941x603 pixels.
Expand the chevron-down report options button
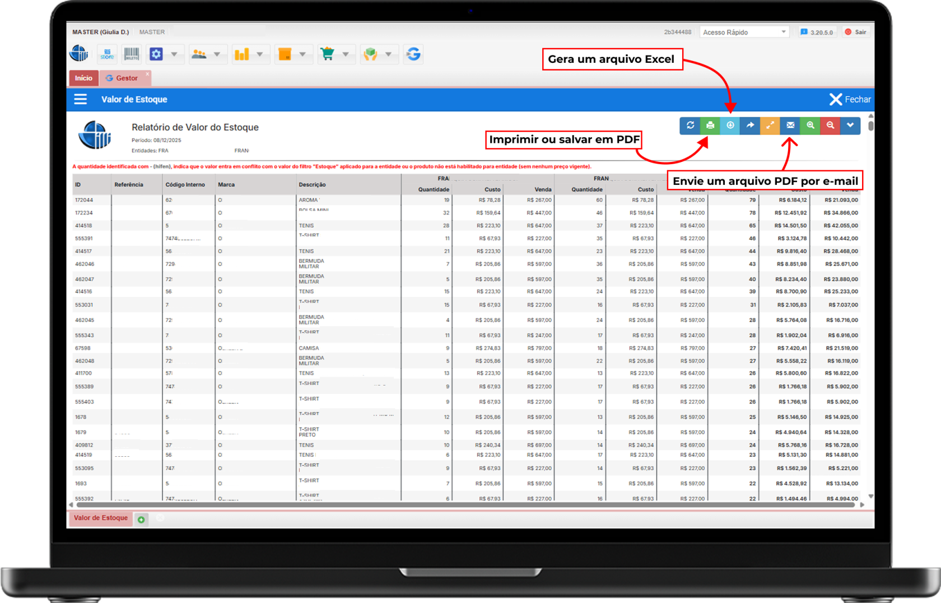click(x=850, y=126)
